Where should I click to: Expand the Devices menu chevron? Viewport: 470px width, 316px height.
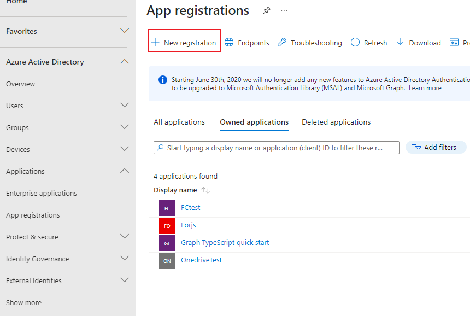125,149
